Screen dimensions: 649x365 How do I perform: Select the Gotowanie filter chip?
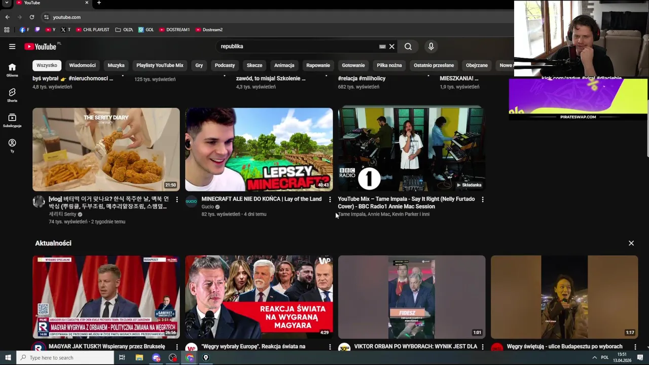[353, 65]
